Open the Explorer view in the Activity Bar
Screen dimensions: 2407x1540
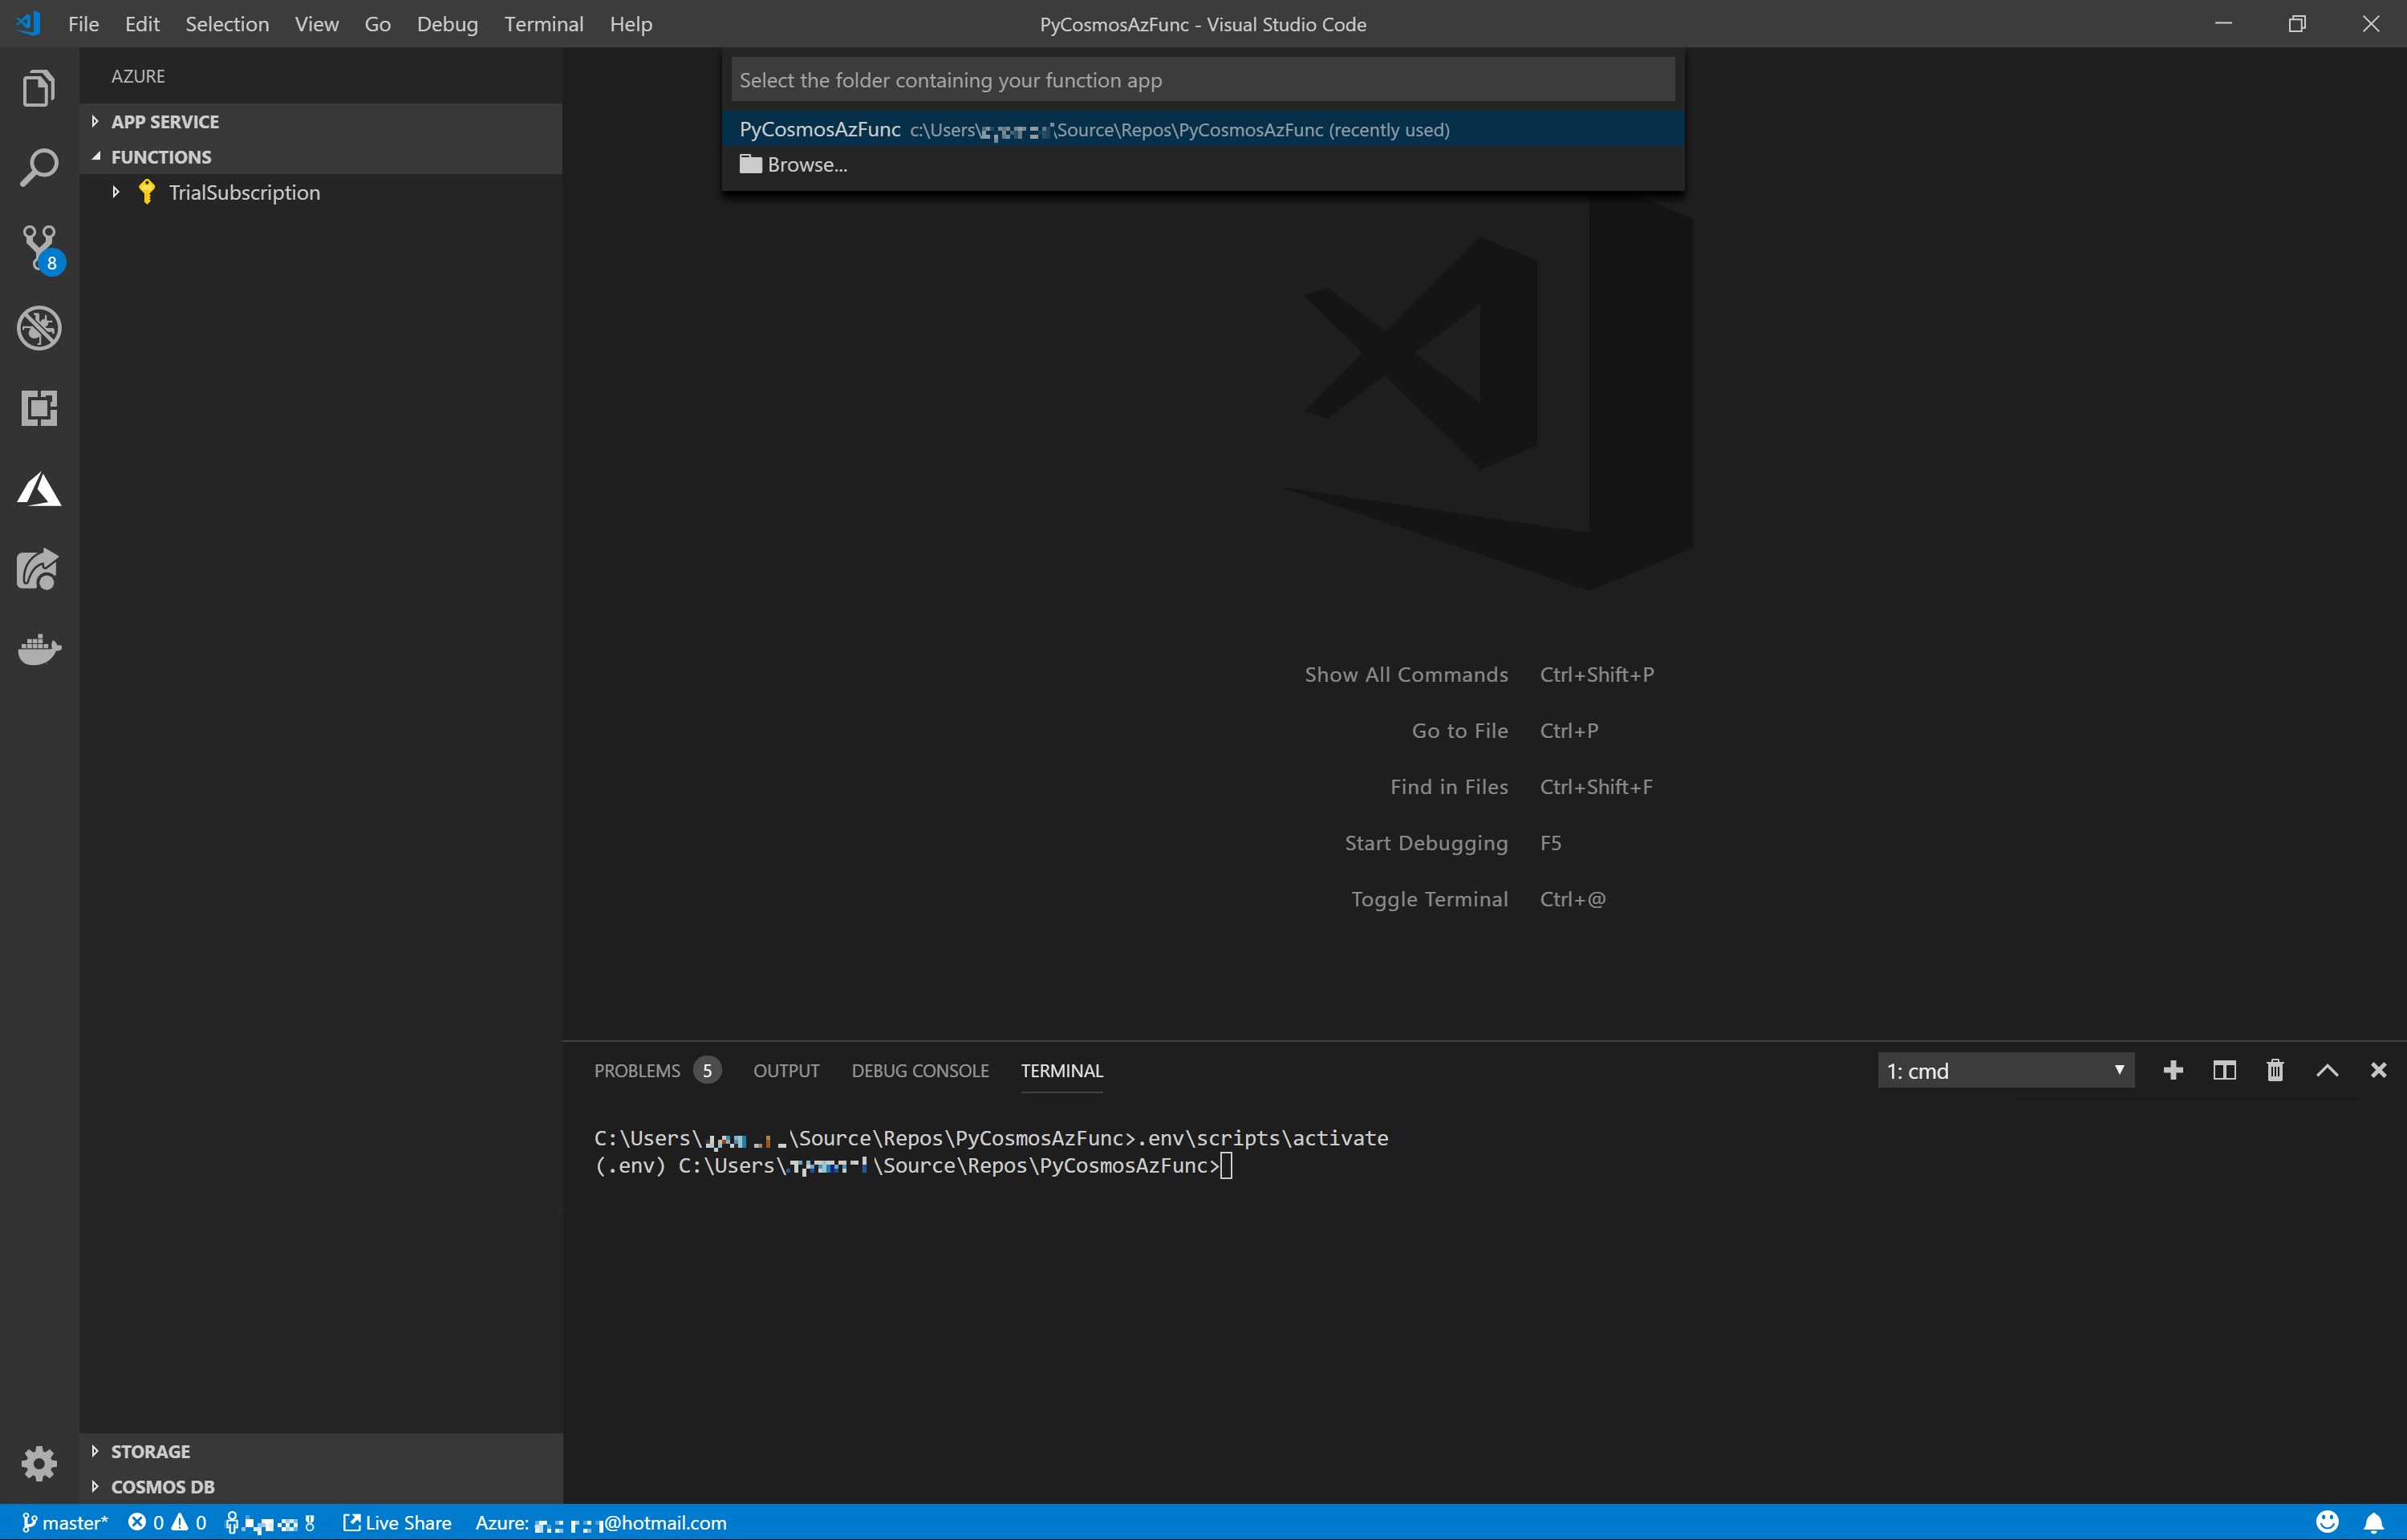point(38,88)
